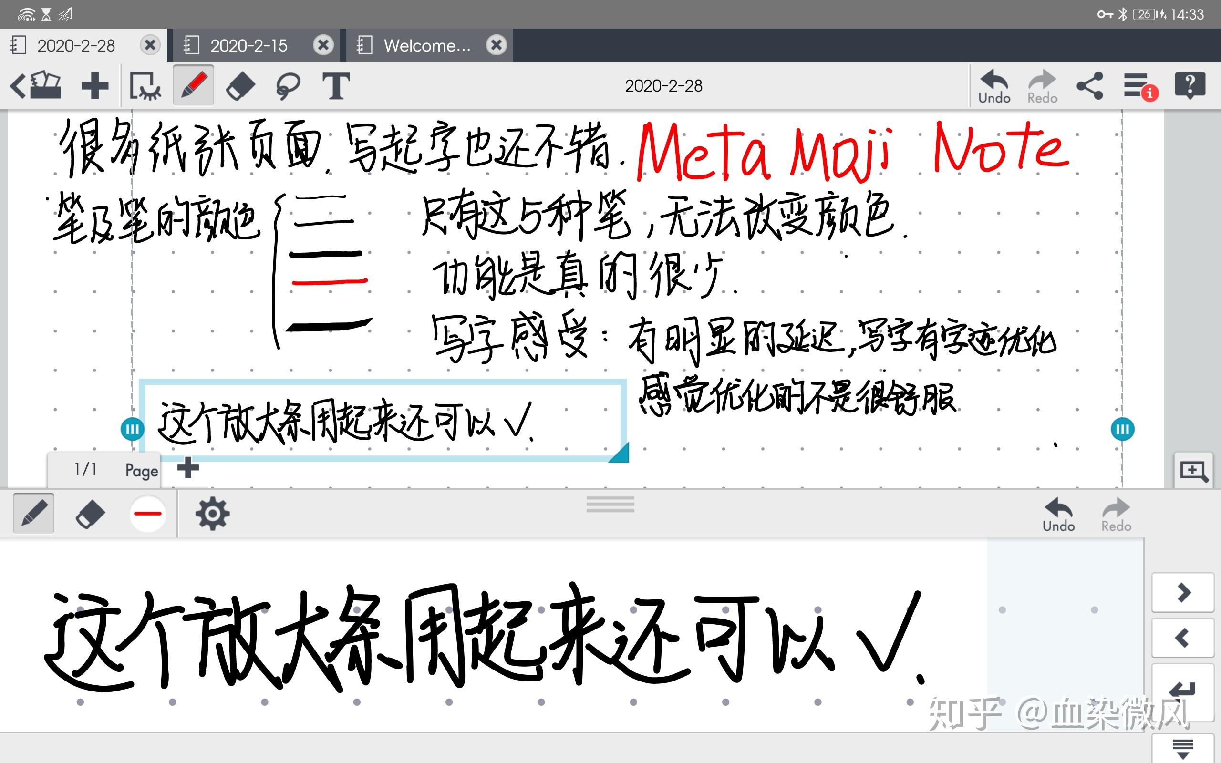Viewport: 1221px width, 763px height.
Task: Go back to the notebook library
Action: (x=36, y=85)
